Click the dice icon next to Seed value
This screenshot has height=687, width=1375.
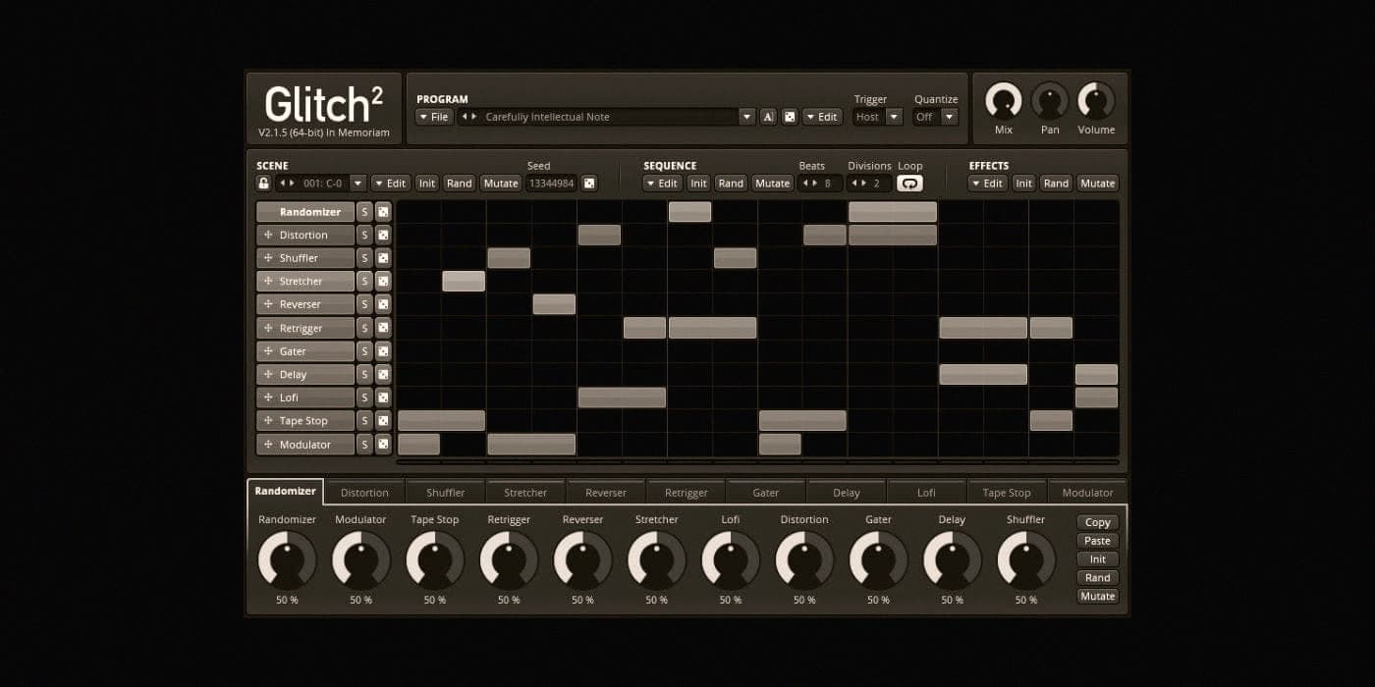589,184
